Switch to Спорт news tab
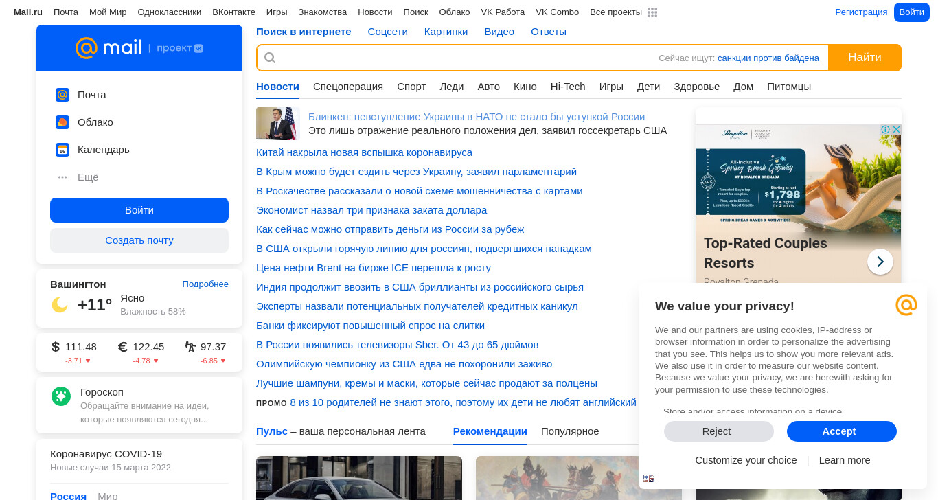 411,87
